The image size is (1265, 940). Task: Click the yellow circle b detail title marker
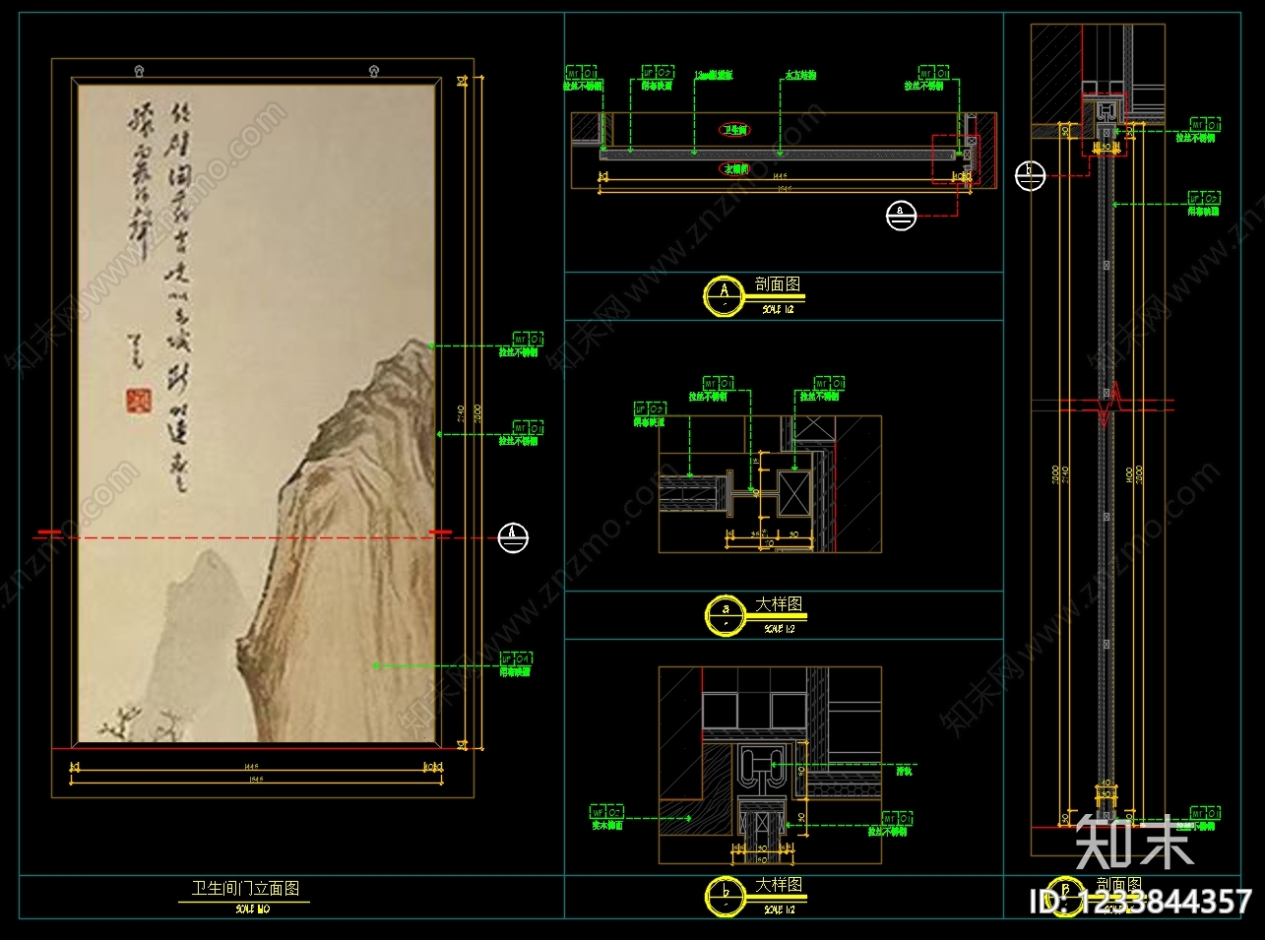point(727,896)
